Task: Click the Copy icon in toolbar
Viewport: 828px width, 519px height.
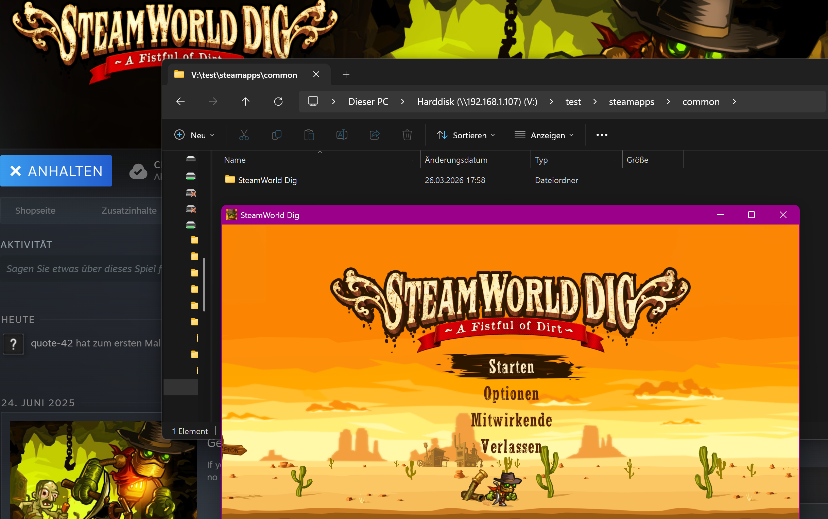Action: click(x=276, y=135)
